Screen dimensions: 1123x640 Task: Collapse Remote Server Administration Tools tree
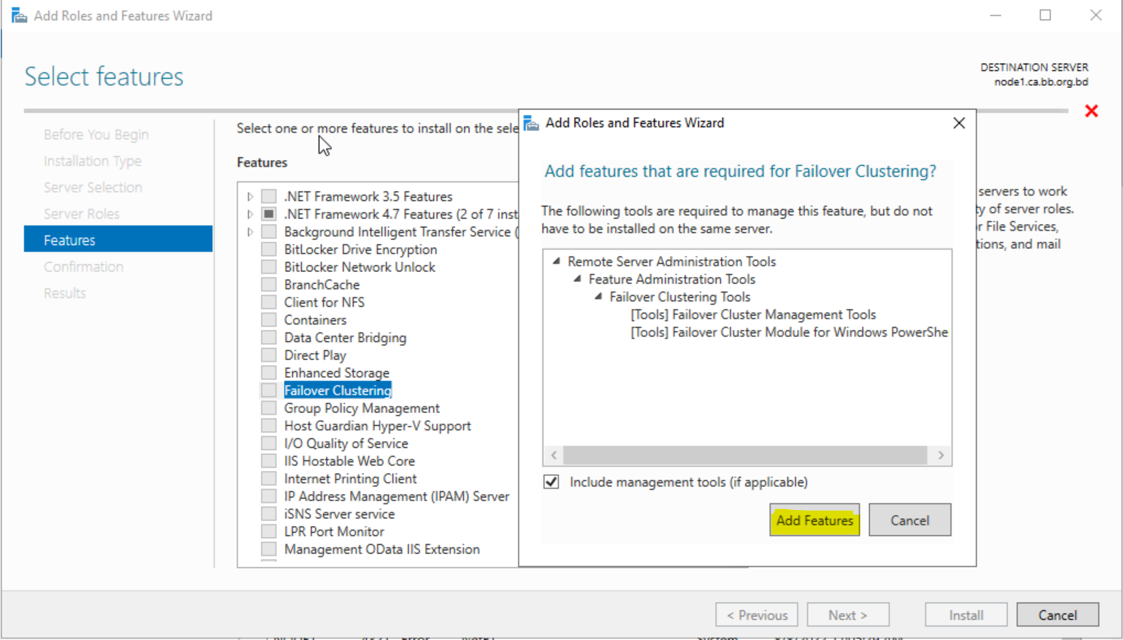(556, 261)
